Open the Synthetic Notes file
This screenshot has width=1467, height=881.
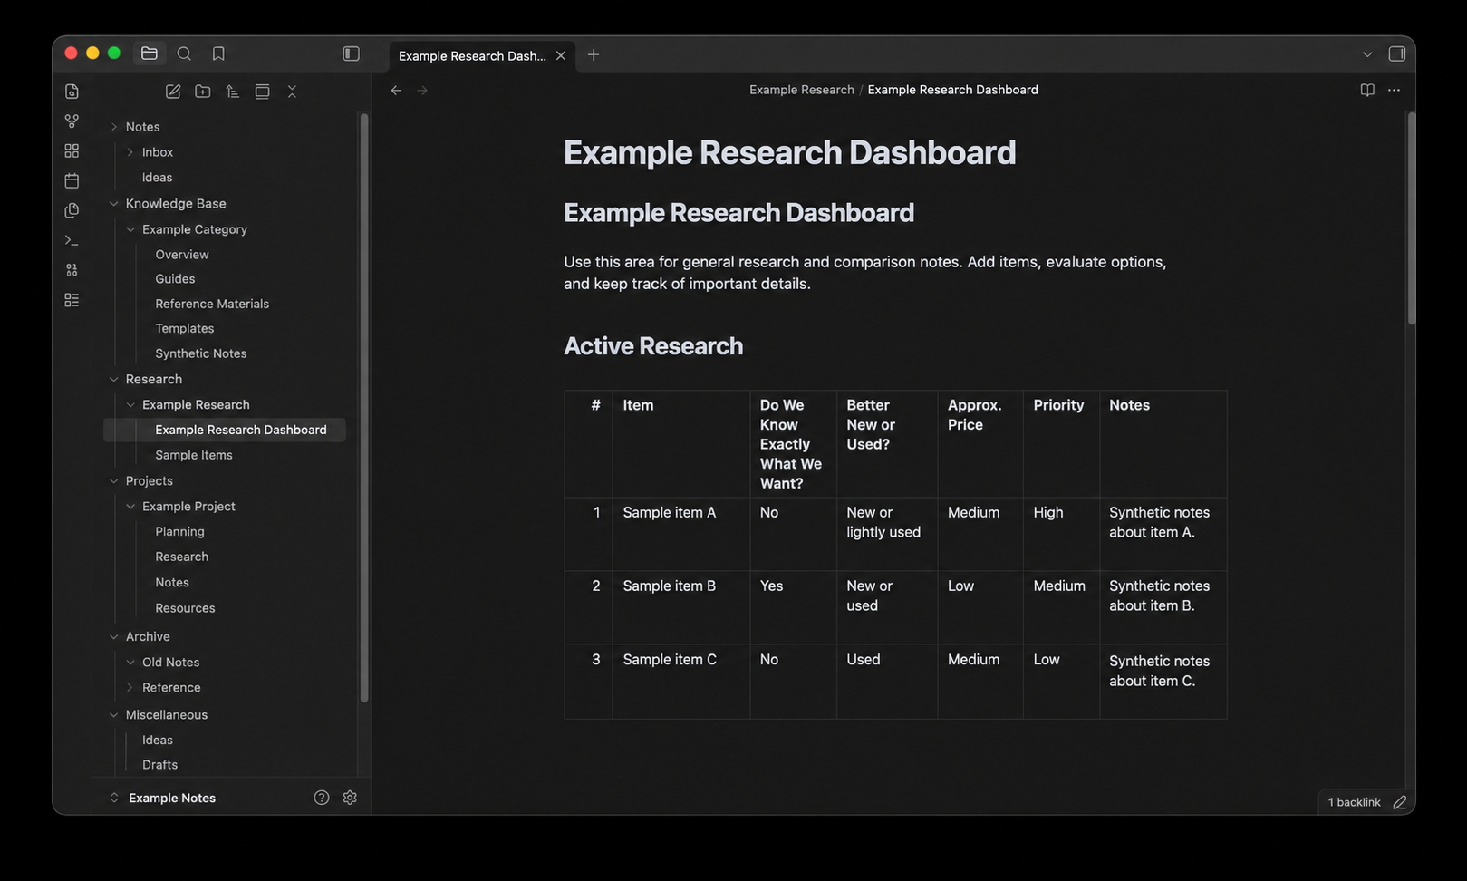(x=201, y=353)
